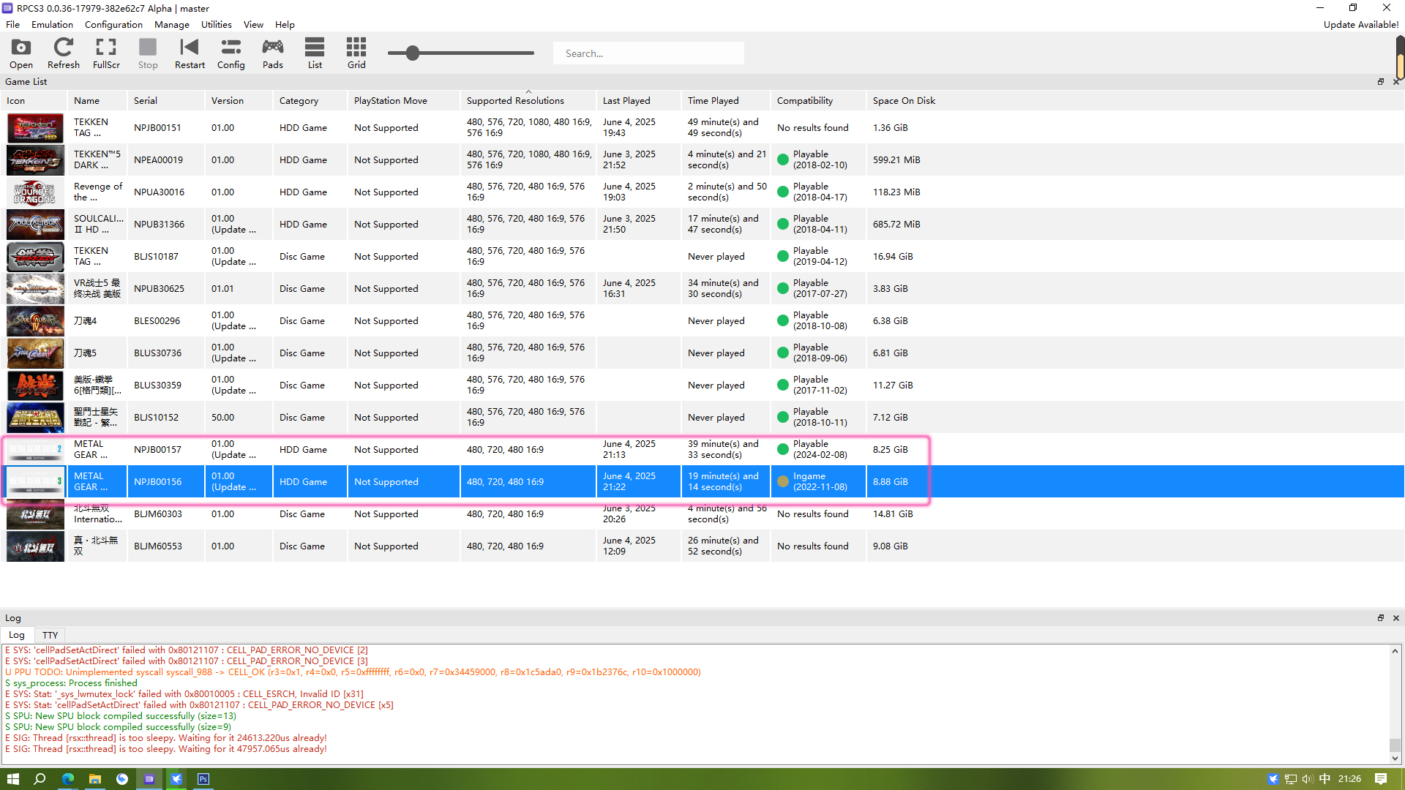Select Revenge of the Wounded Dragons thumbnail

pos(35,192)
